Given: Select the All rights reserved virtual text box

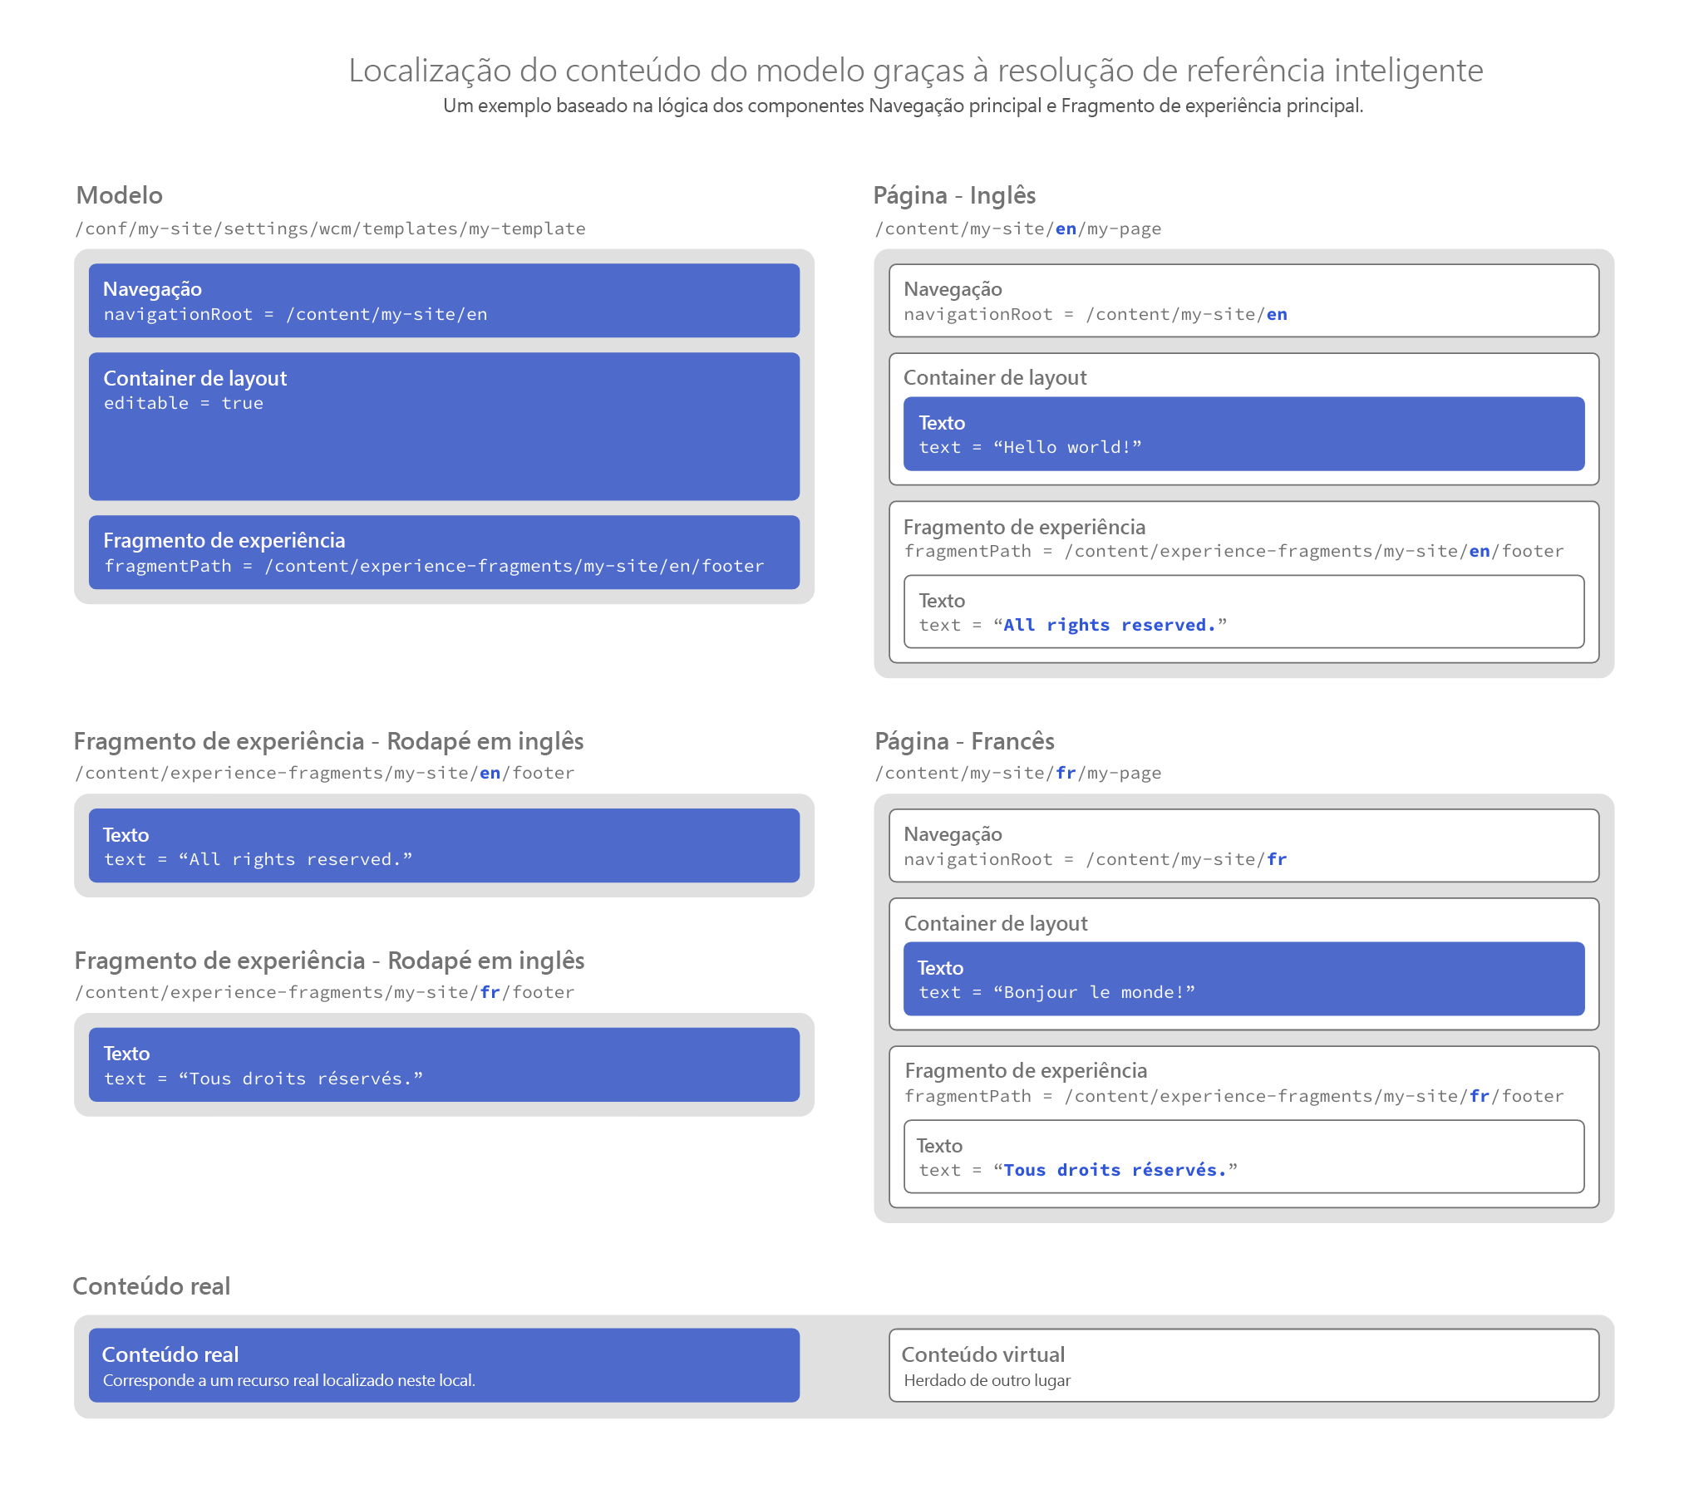Looking at the screenshot, I should point(1243,612).
